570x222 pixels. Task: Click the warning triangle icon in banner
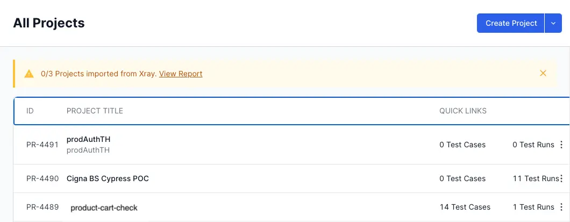click(x=29, y=74)
